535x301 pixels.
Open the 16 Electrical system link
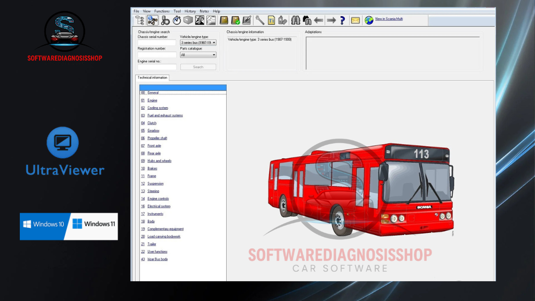159,206
